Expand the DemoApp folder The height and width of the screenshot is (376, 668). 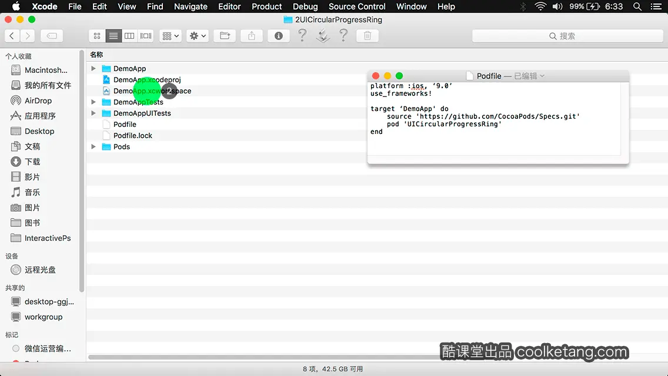pos(93,69)
